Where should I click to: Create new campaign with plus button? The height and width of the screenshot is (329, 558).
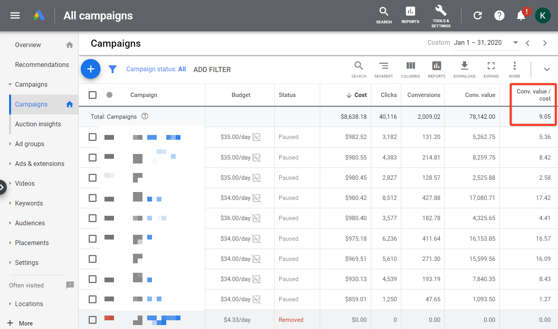91,69
